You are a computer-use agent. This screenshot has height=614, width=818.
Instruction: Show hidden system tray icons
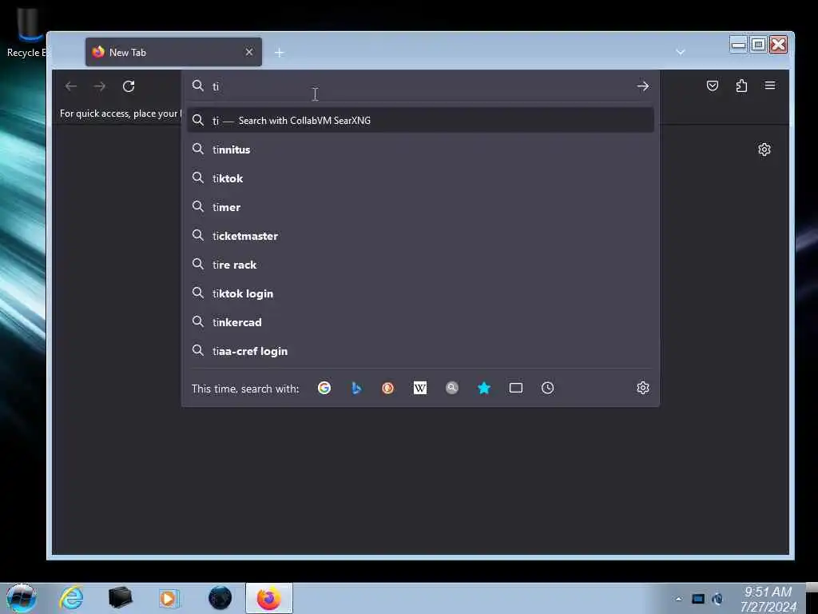678,600
